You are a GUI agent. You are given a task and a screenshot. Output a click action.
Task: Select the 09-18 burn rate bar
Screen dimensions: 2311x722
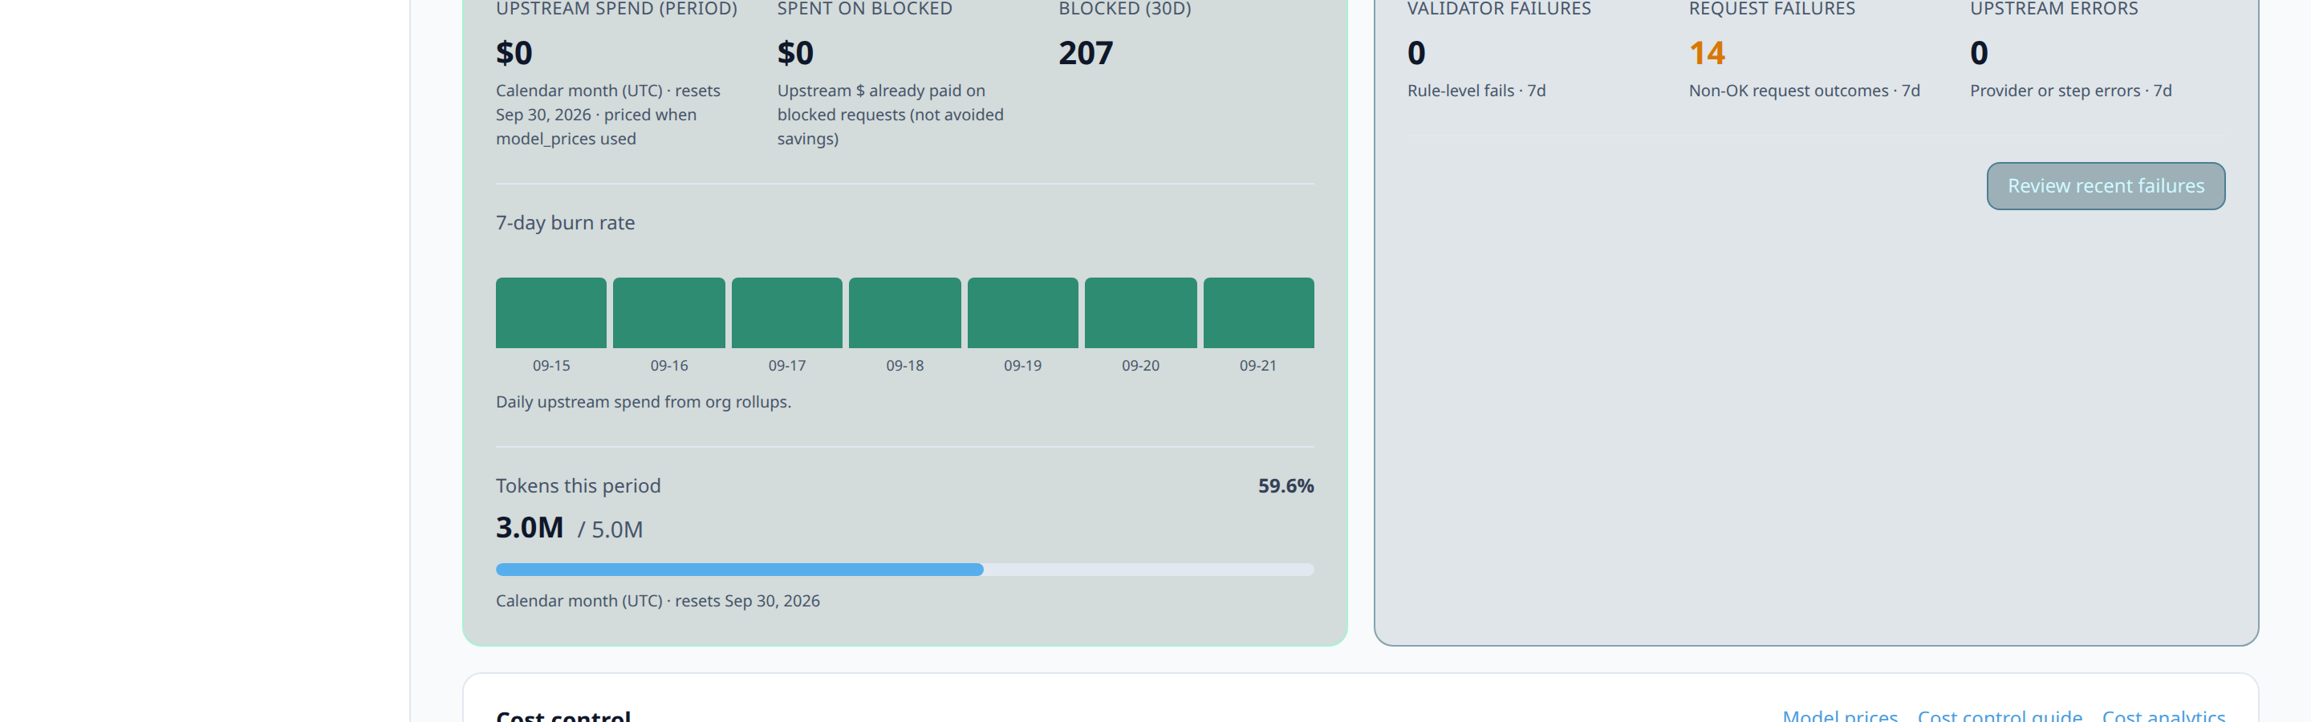904,312
